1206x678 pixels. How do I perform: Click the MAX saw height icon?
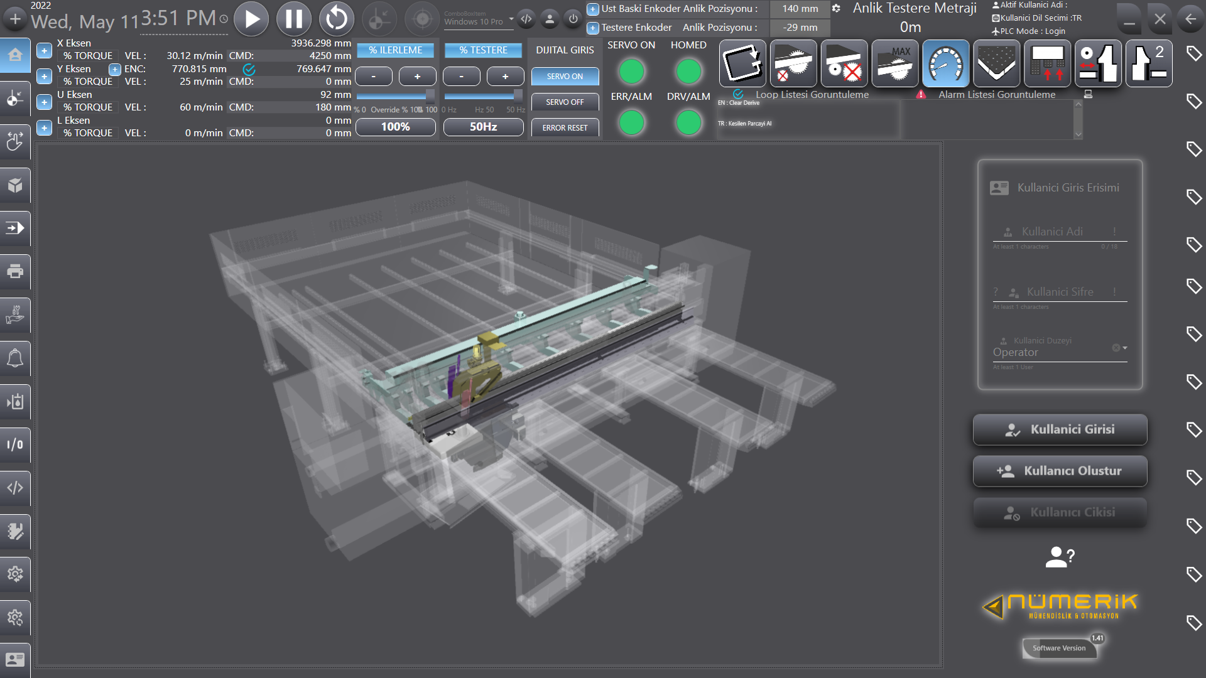coord(894,63)
